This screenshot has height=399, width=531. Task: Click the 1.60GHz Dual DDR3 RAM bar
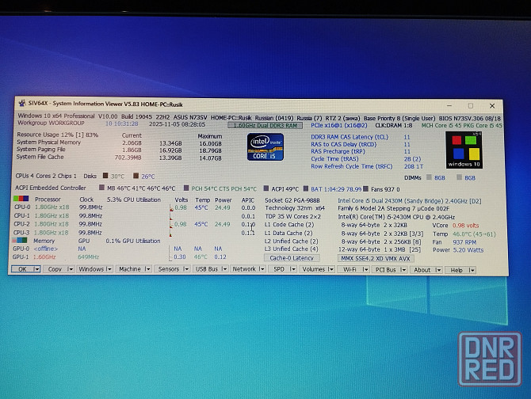coord(264,125)
